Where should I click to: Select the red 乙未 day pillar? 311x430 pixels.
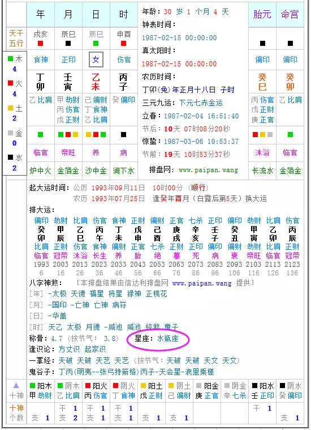[96, 82]
